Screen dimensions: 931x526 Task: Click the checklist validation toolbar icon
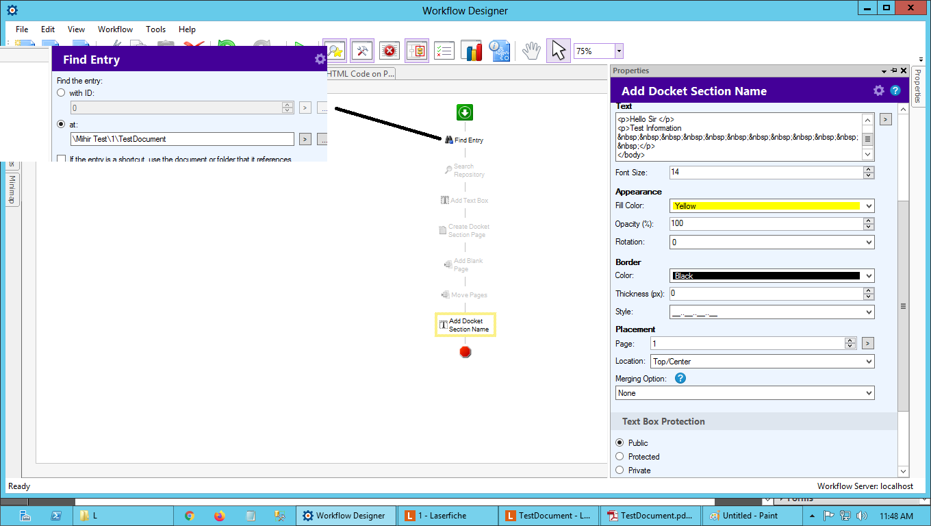[x=444, y=51]
